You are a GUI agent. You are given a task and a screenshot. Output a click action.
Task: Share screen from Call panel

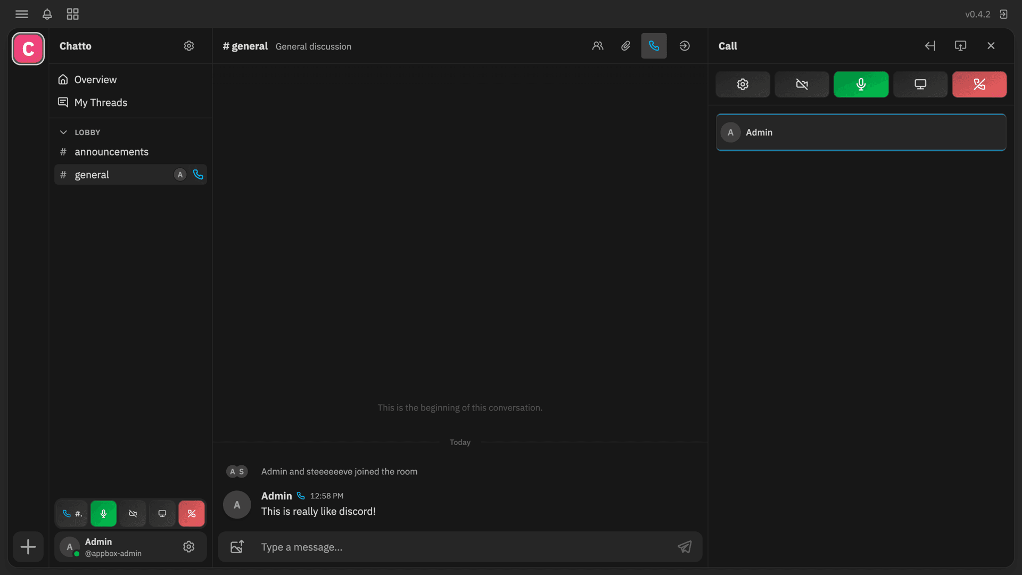(920, 84)
